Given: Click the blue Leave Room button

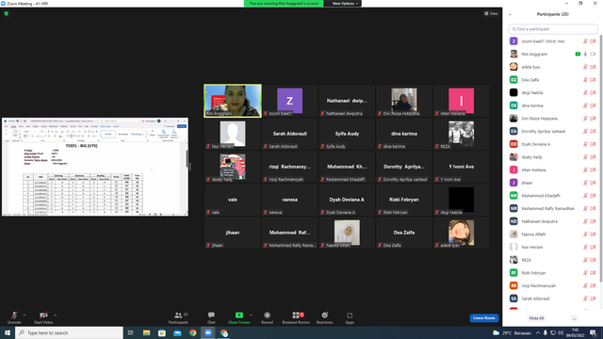Looking at the screenshot, I should click(x=483, y=318).
